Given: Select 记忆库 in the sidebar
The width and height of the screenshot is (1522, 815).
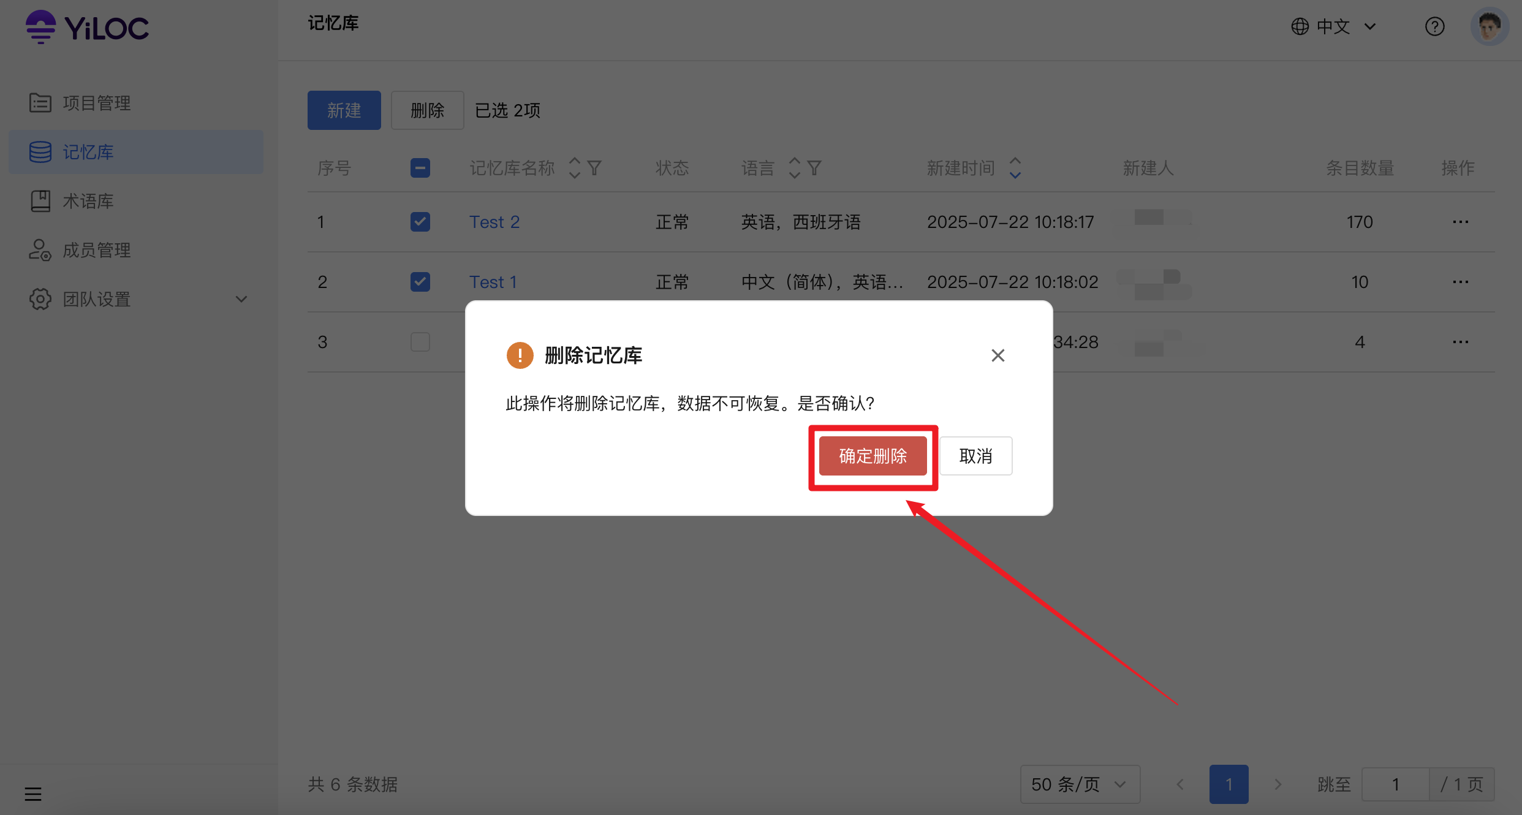Looking at the screenshot, I should [136, 152].
